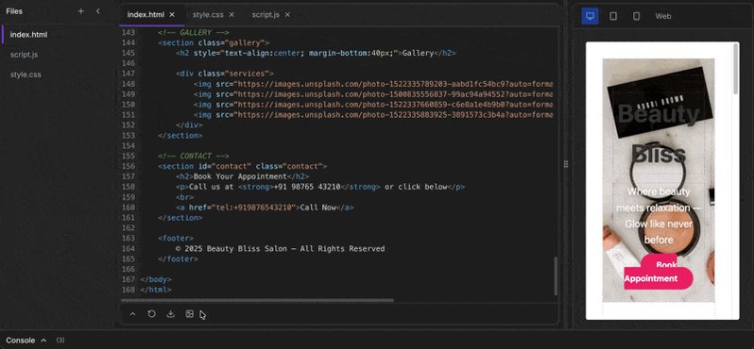Open script.js in the Files list
Viewport: 754px width, 349px height.
click(24, 55)
